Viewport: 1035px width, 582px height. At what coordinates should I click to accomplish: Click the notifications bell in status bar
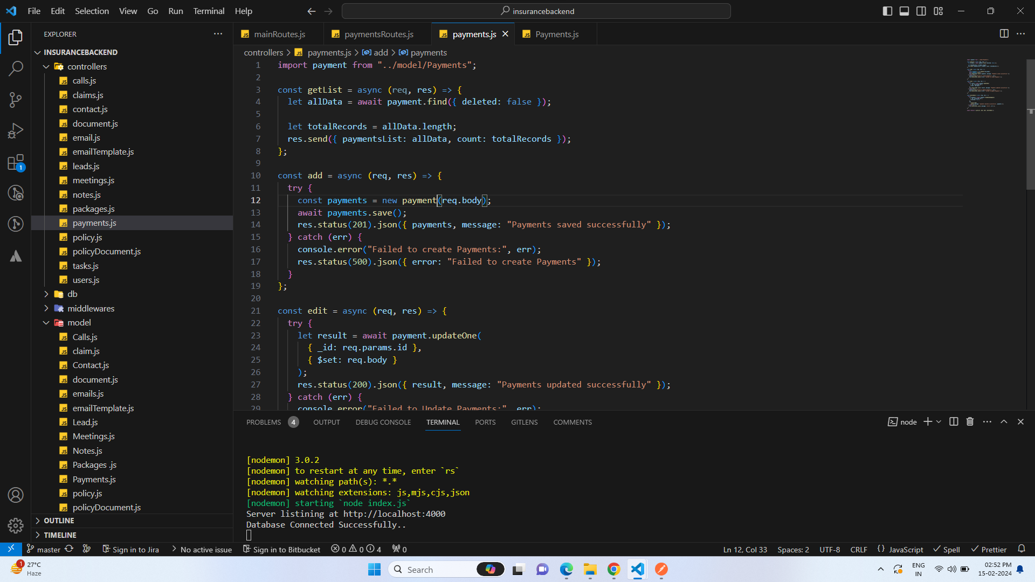[x=1022, y=549]
